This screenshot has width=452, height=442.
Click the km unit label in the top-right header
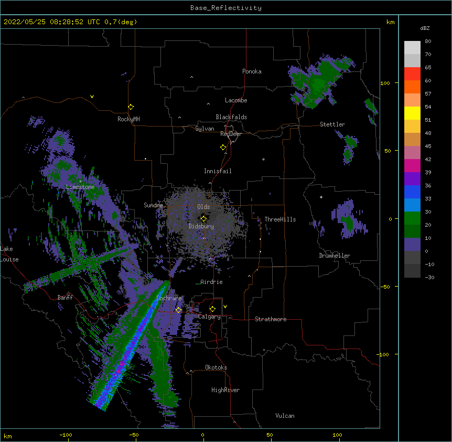click(x=391, y=22)
